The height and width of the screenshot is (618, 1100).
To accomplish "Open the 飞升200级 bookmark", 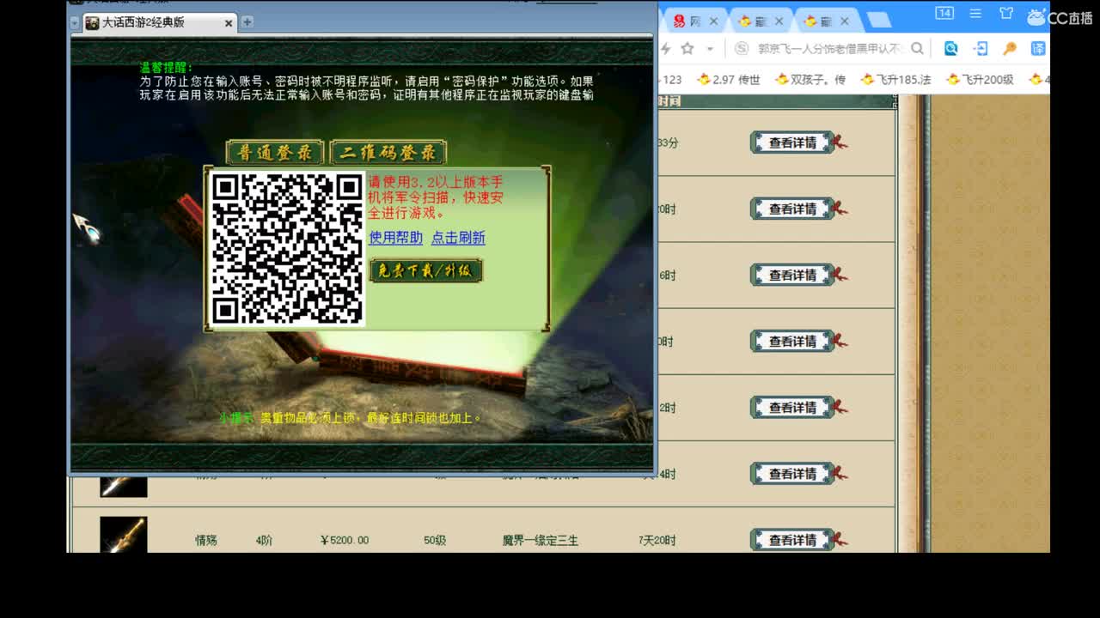I will tap(980, 80).
